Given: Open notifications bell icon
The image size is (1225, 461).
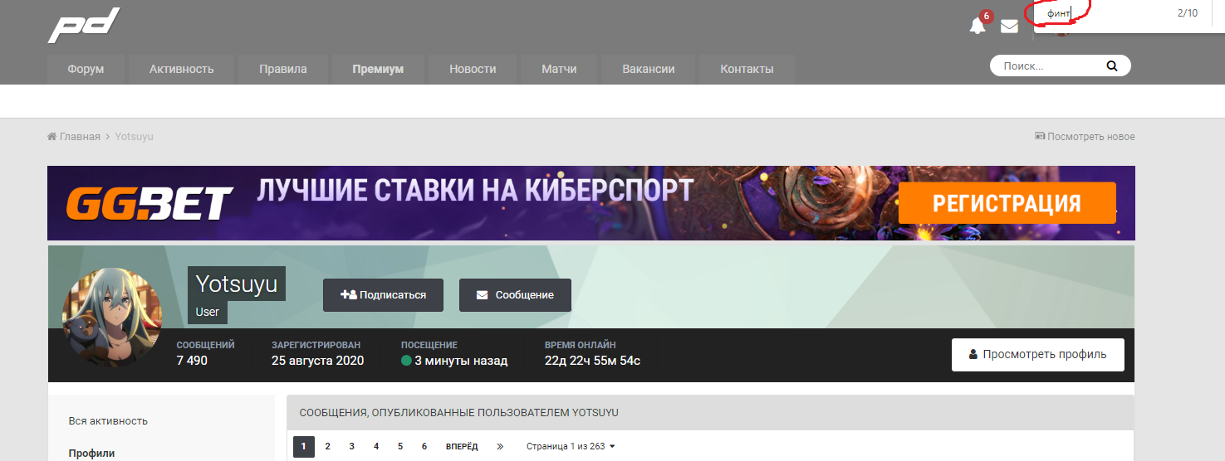Looking at the screenshot, I should pyautogui.click(x=978, y=26).
